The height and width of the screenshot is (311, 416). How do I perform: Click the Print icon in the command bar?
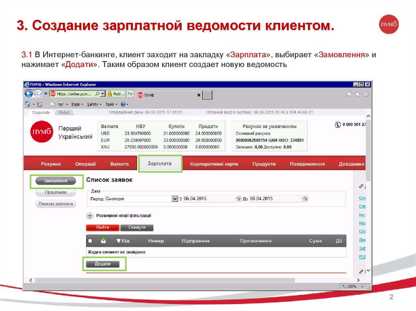61,104
